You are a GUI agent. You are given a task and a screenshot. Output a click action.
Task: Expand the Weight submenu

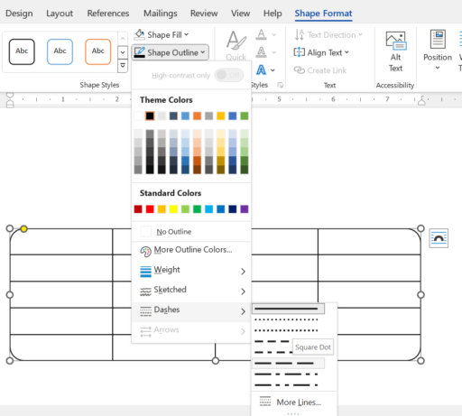pyautogui.click(x=191, y=270)
